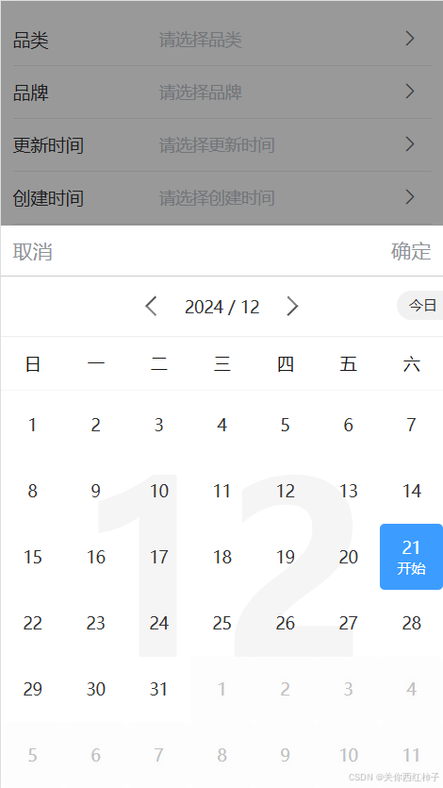Expand the 更新时间 picker chevron
The image size is (443, 788).
tap(410, 144)
